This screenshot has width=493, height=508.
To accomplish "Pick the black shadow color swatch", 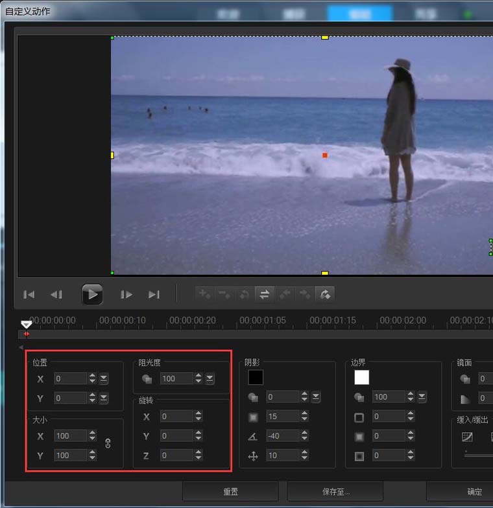I will [x=256, y=377].
